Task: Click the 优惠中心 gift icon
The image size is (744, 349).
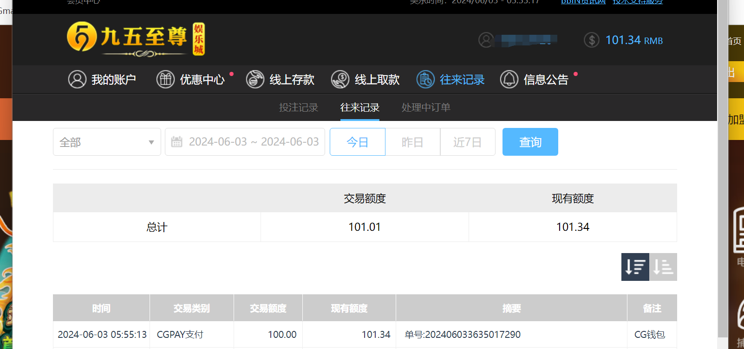Action: pos(165,79)
